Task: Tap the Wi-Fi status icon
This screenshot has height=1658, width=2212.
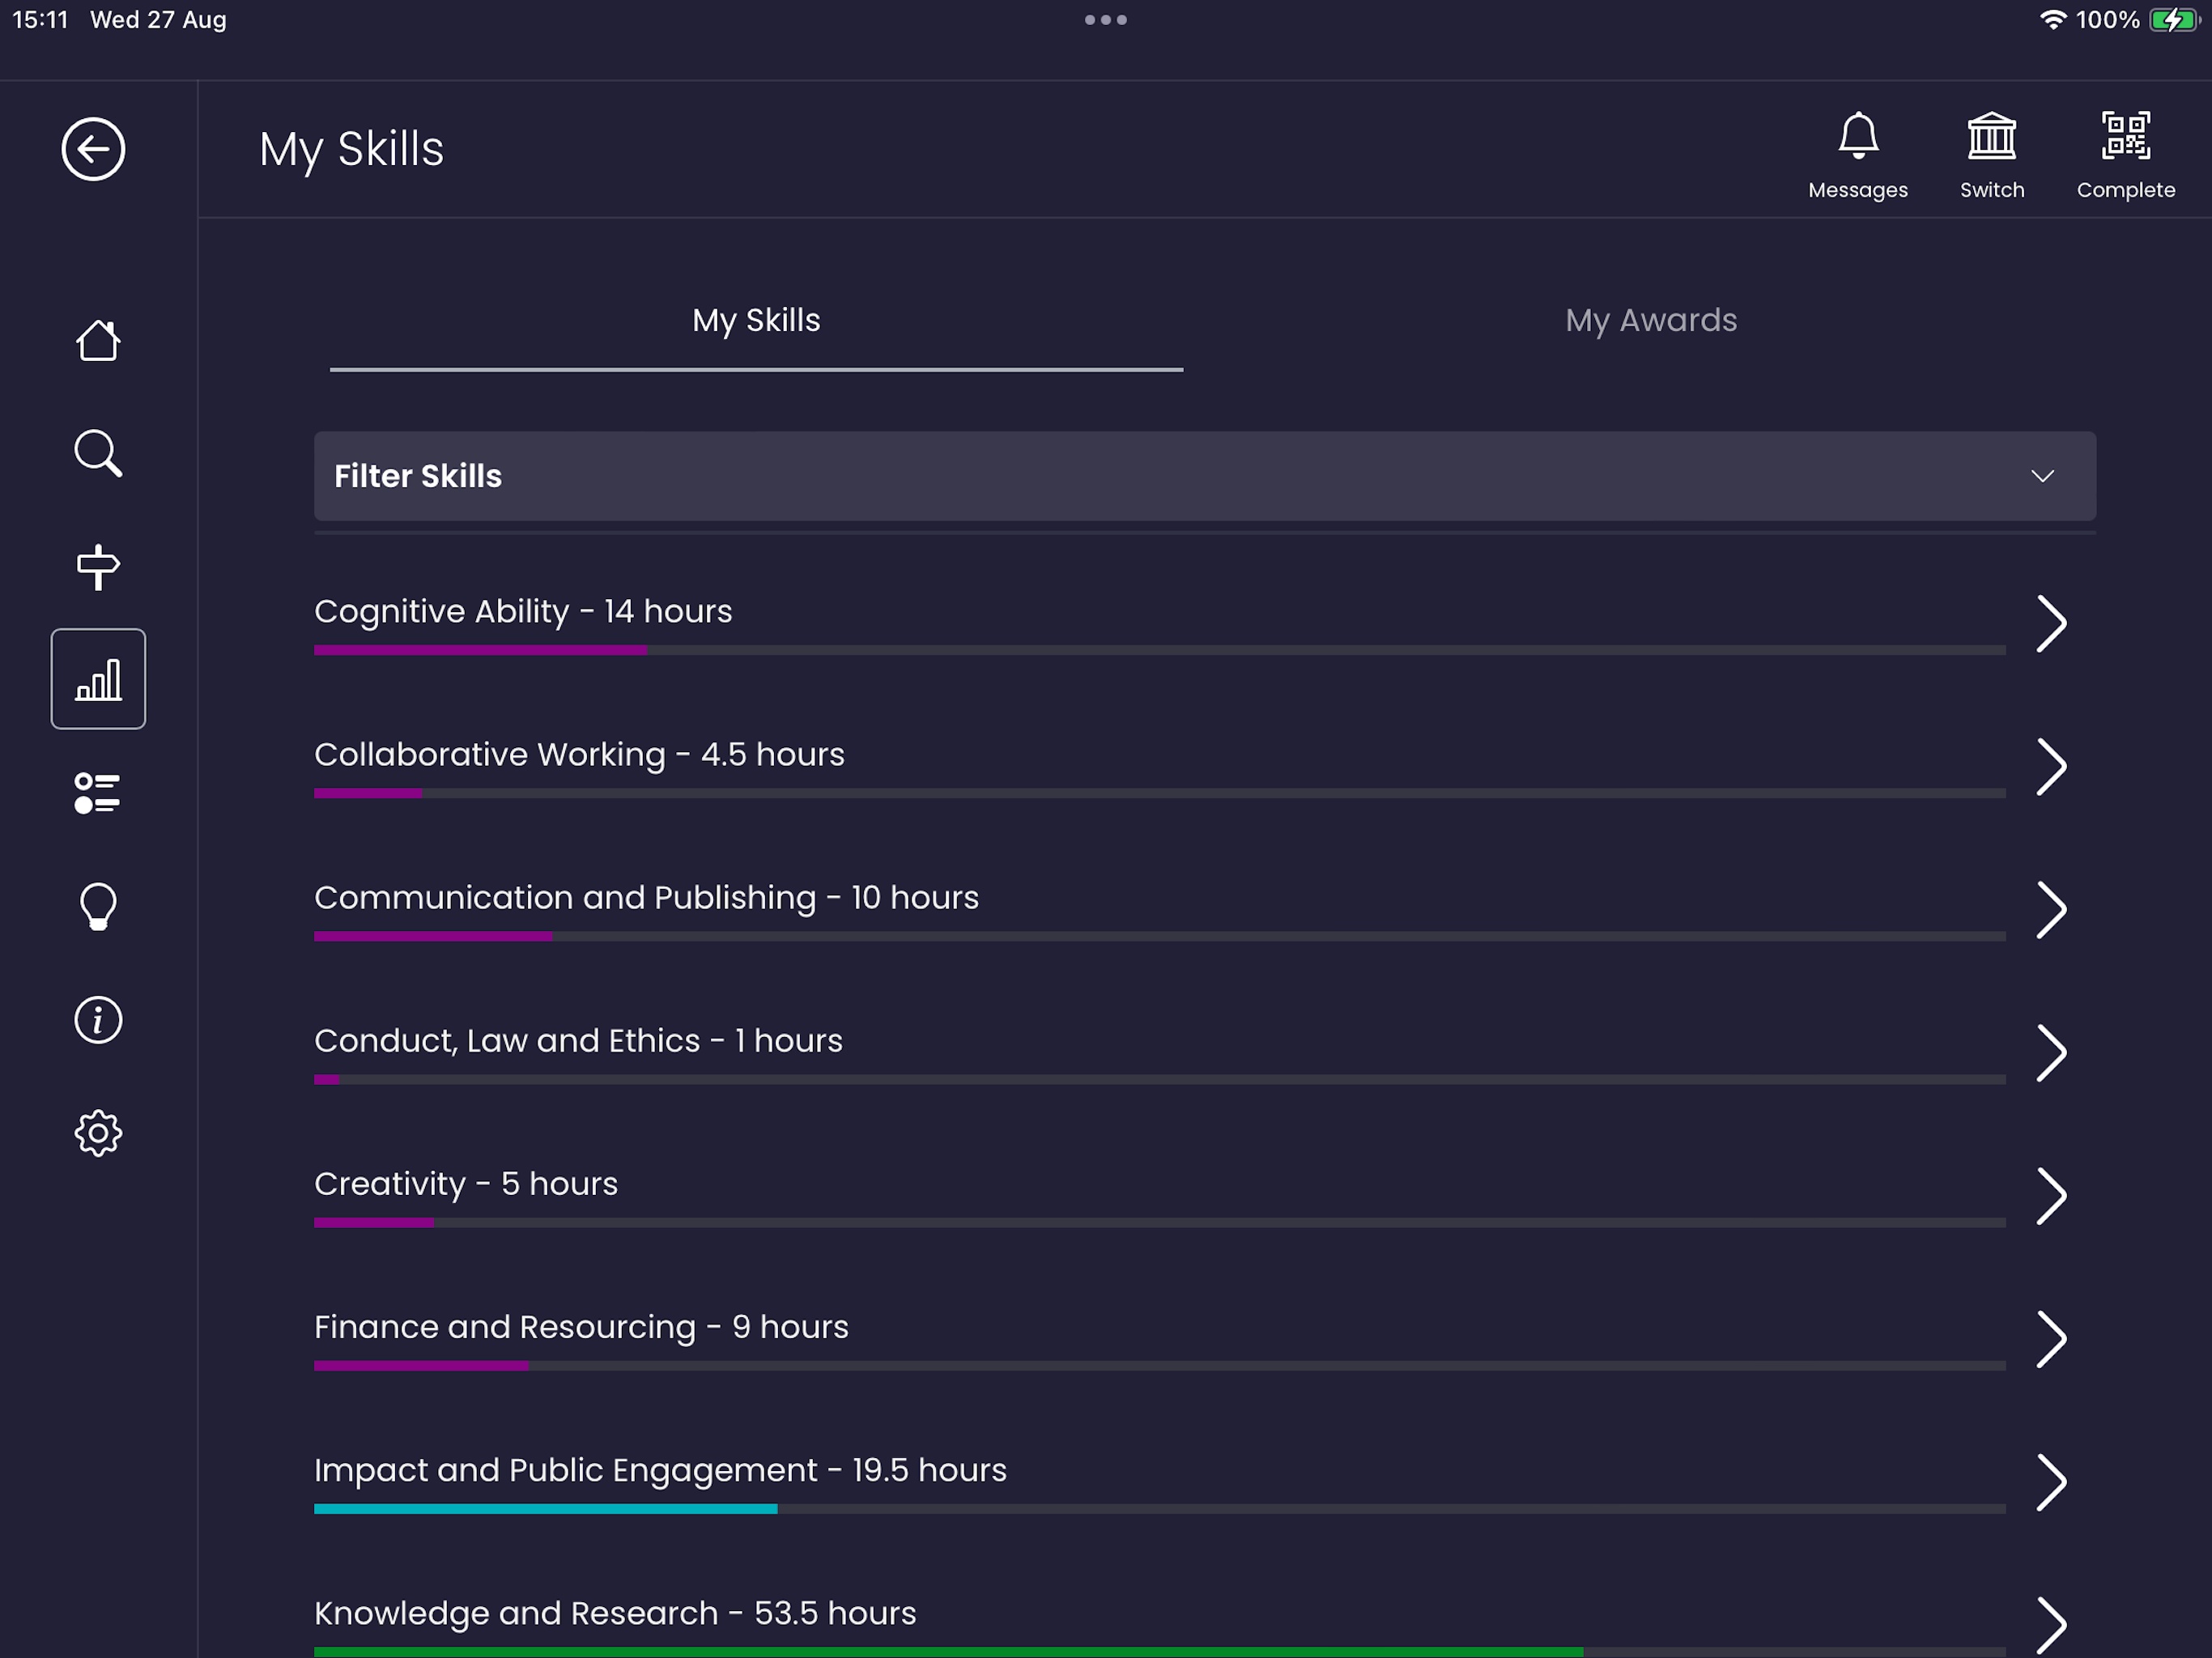Action: tap(2053, 20)
